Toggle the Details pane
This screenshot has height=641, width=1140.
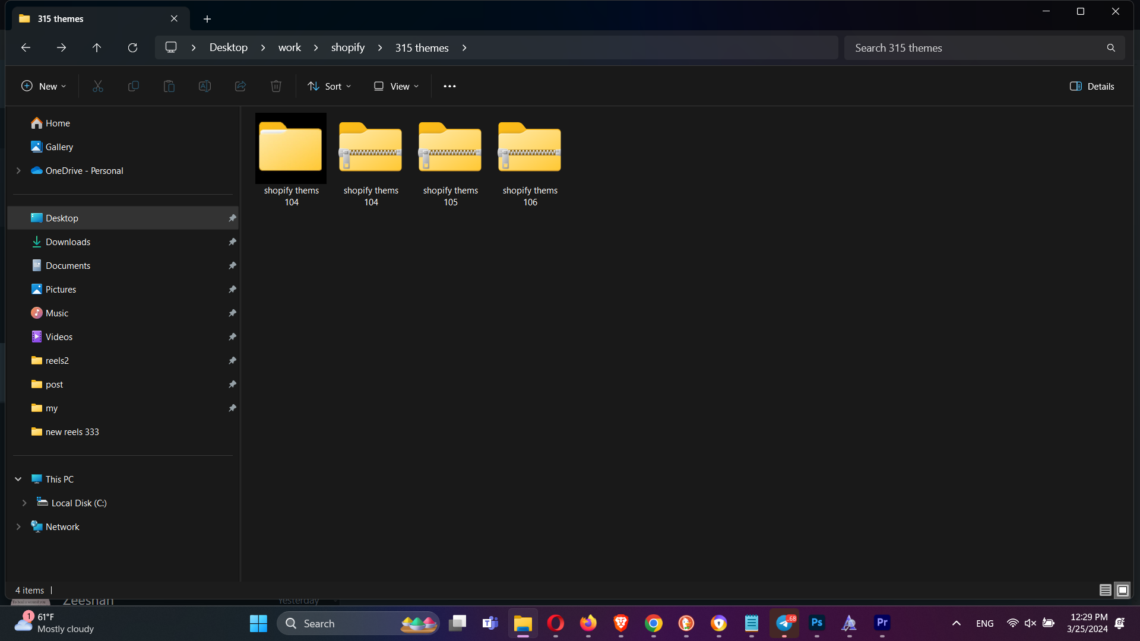pyautogui.click(x=1092, y=86)
